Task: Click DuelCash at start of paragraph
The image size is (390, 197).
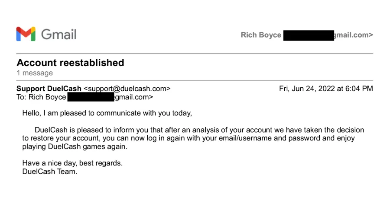Action: click(51, 130)
